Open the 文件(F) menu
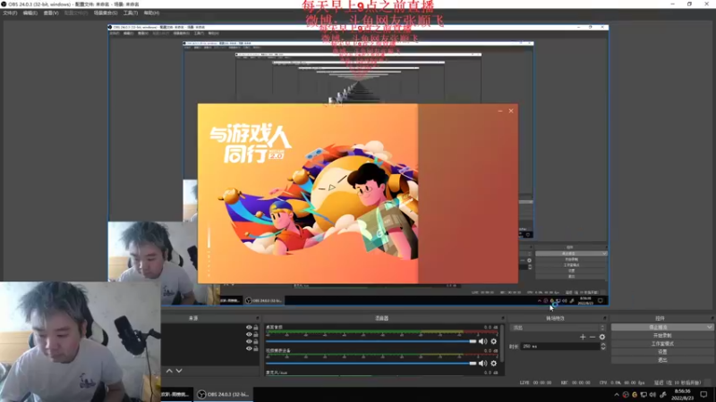This screenshot has width=716, height=402. tap(10, 13)
